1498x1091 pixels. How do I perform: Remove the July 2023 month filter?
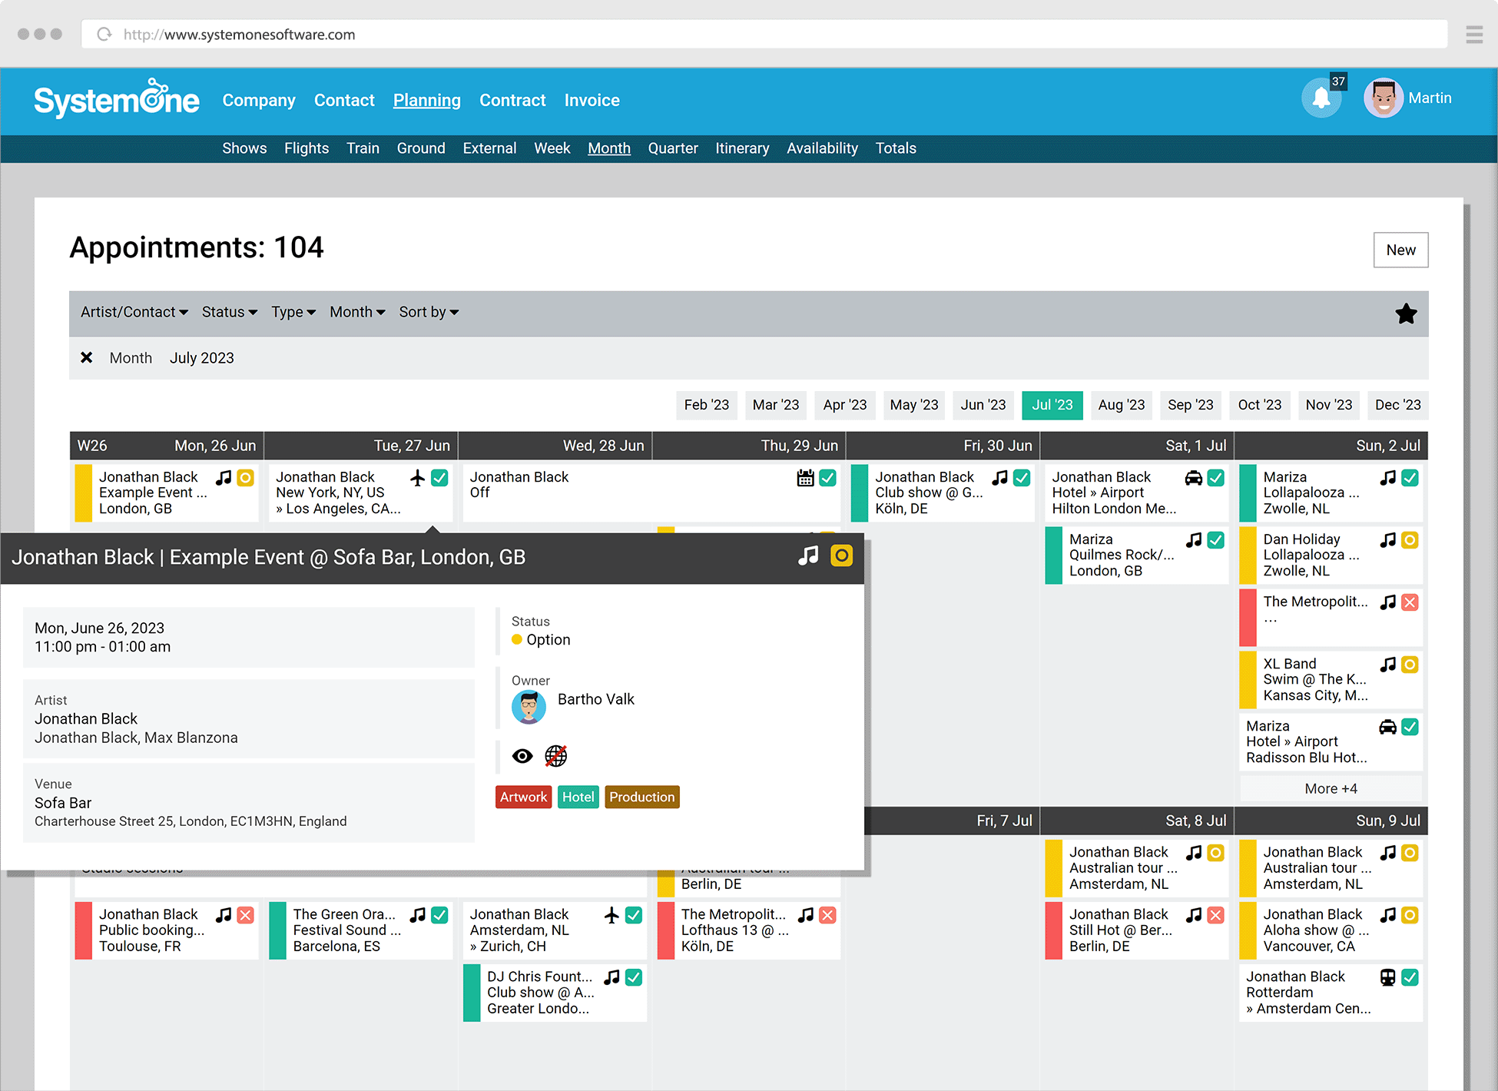[x=87, y=358]
